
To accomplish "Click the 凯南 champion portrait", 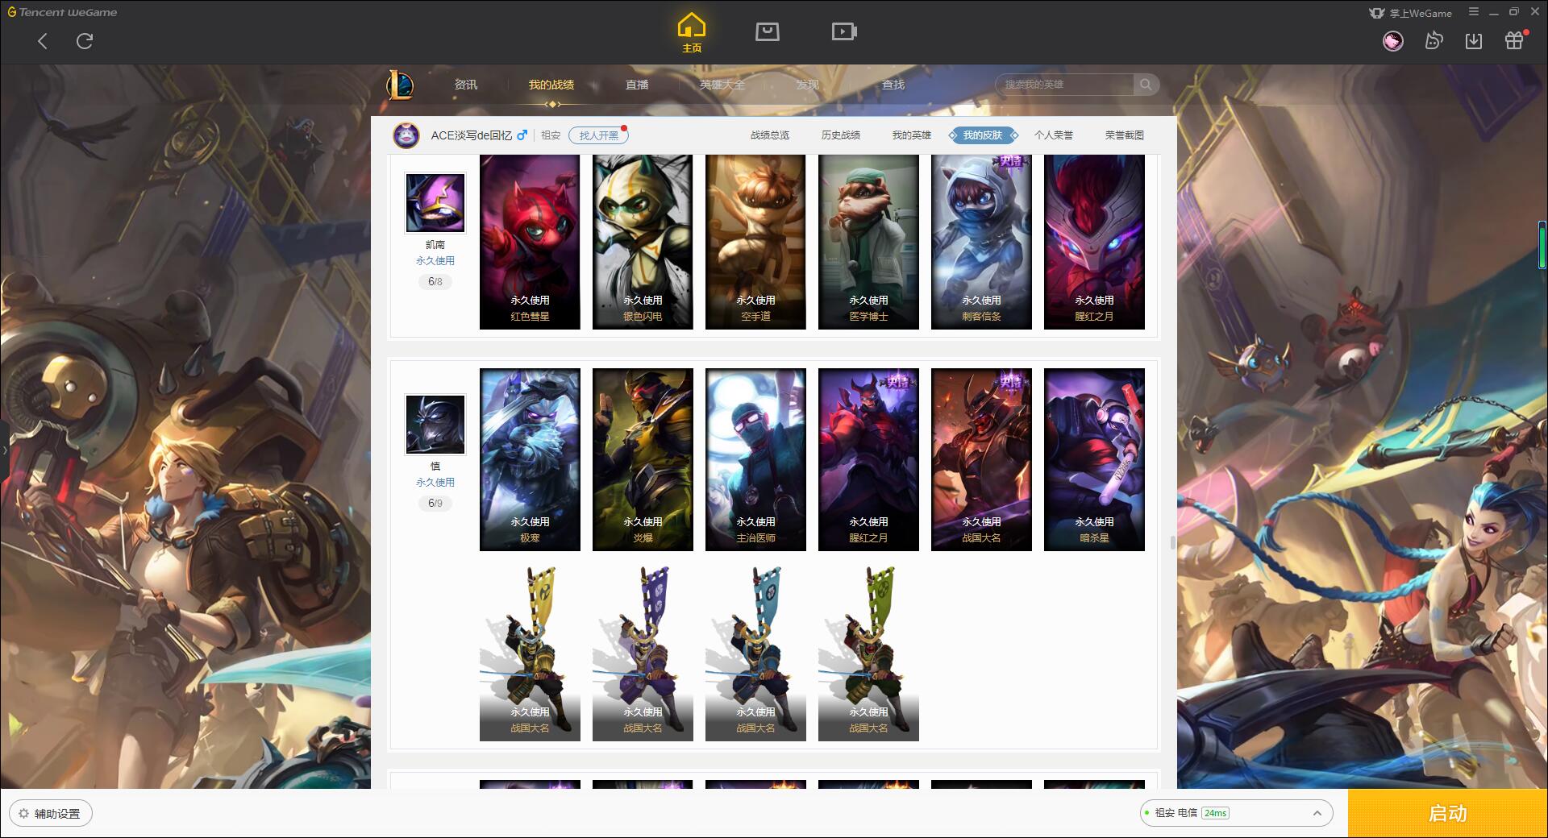I will click(x=435, y=203).
